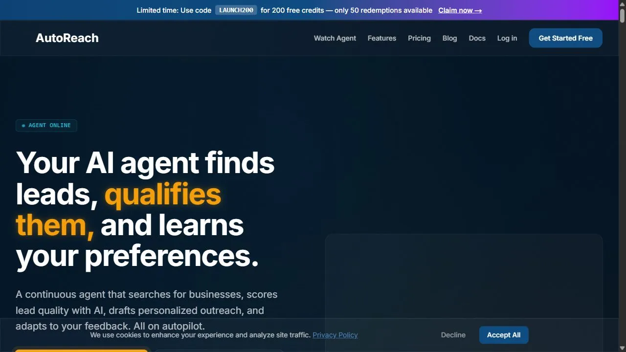The width and height of the screenshot is (626, 352).
Task: Follow the Claim now promo link
Action: click(x=460, y=10)
